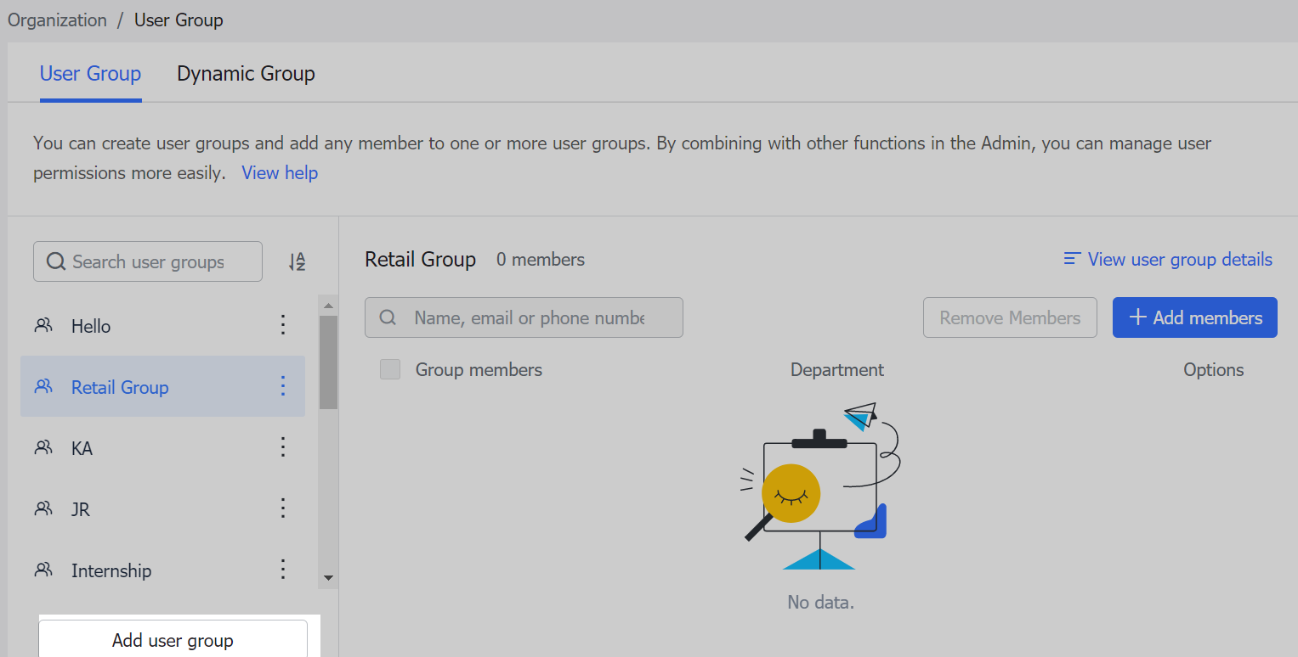Click the alphabetical sort icon
1298x657 pixels.
point(297,261)
